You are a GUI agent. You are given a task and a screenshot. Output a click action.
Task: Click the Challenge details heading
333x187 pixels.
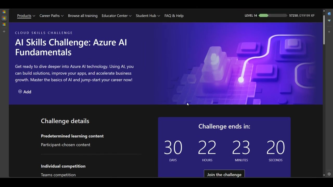coord(65,121)
